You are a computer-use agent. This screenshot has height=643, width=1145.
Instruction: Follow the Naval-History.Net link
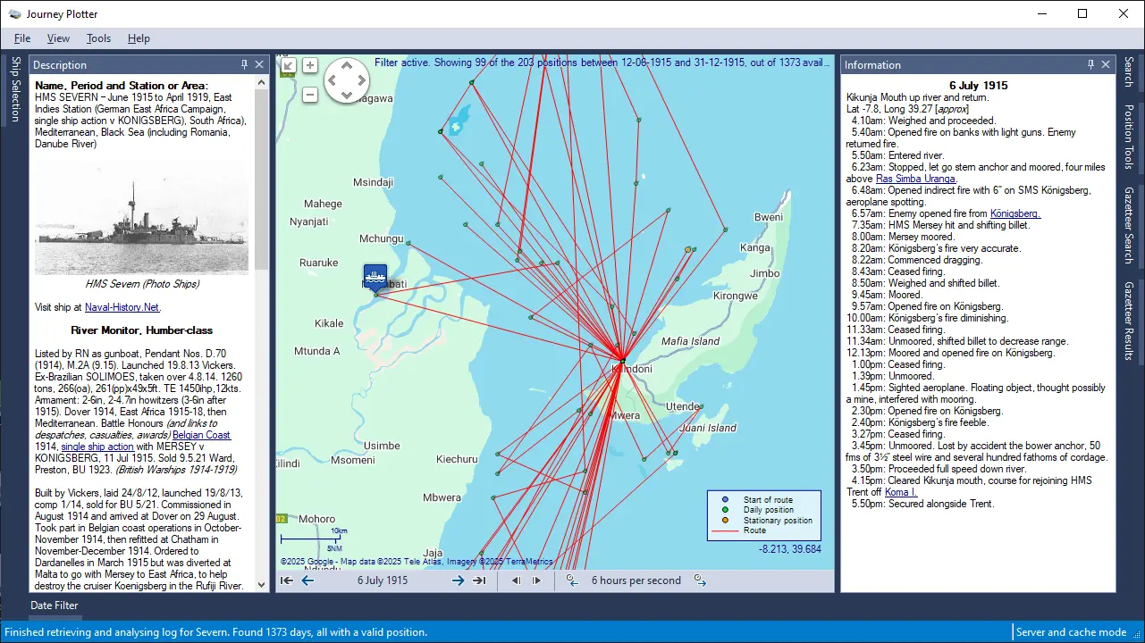coord(122,307)
